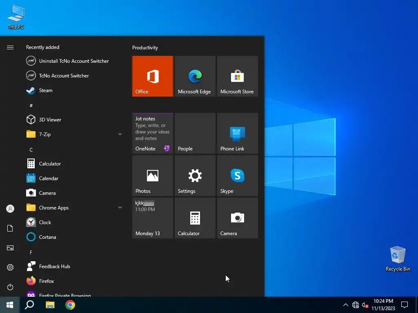Open the Phone Link tile

tap(237, 133)
